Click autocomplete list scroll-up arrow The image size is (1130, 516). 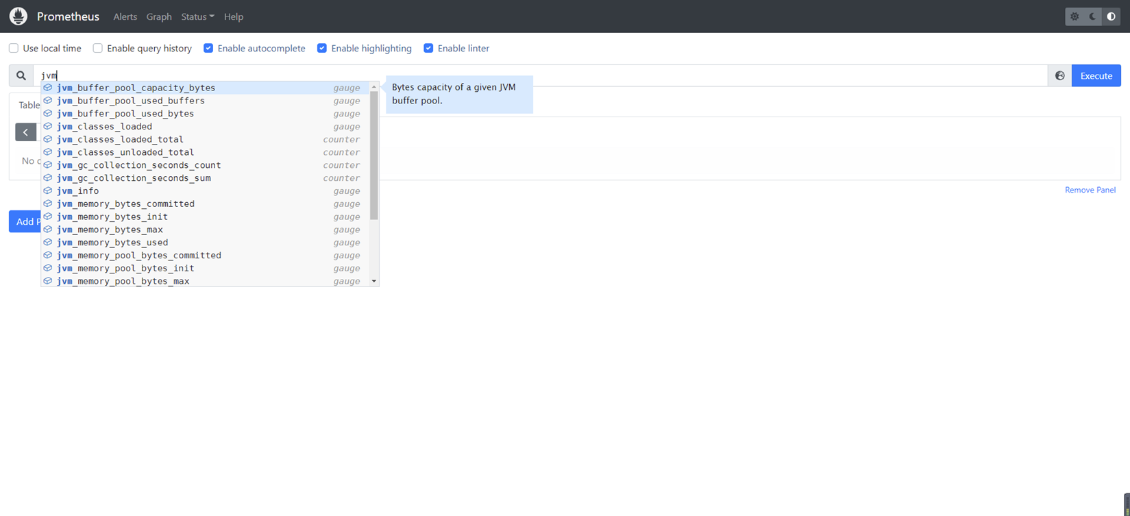tap(374, 87)
